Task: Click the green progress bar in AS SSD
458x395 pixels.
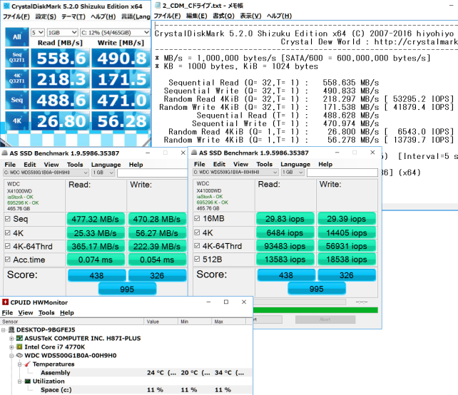Action: (x=315, y=310)
